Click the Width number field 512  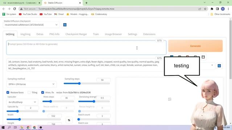click(x=55, y=116)
